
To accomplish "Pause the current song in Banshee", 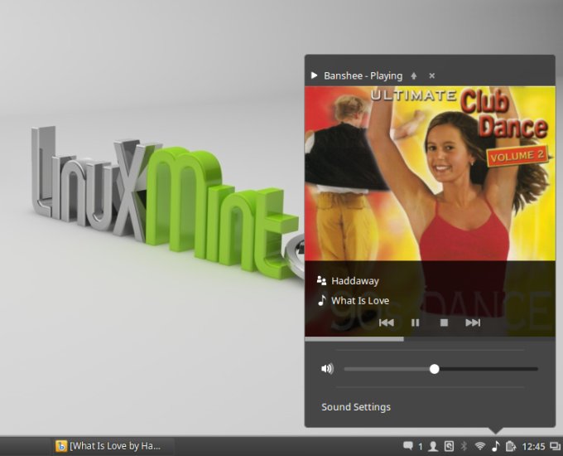I will point(415,323).
